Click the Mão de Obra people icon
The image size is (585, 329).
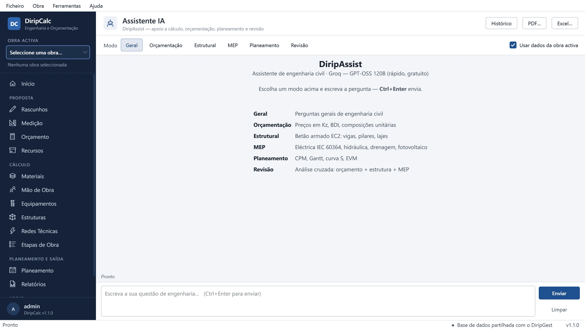13,190
